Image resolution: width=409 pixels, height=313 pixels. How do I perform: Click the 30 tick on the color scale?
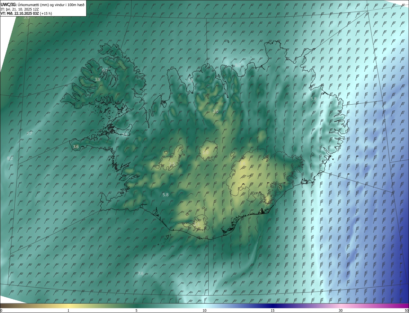341,311
